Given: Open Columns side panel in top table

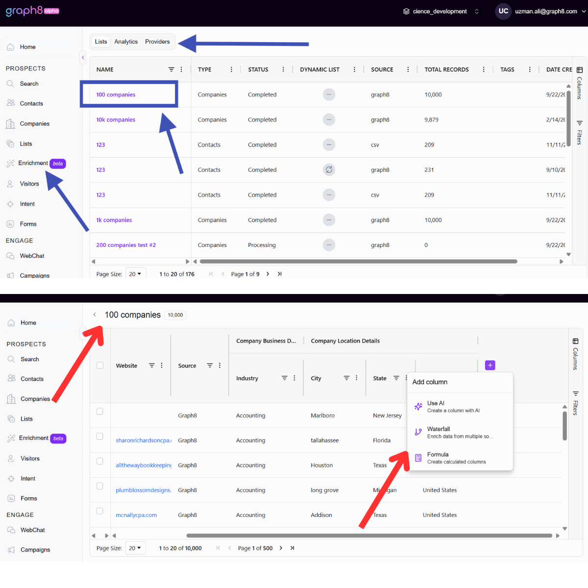Looking at the screenshot, I should click(579, 83).
